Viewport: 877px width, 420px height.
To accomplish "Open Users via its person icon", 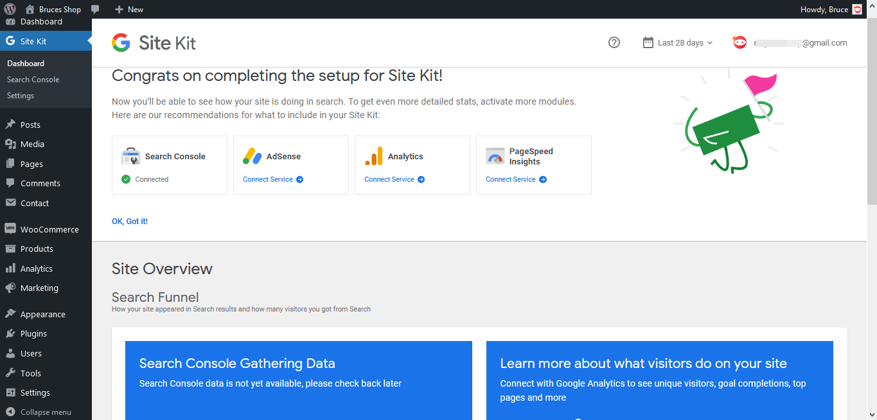I will (x=10, y=353).
